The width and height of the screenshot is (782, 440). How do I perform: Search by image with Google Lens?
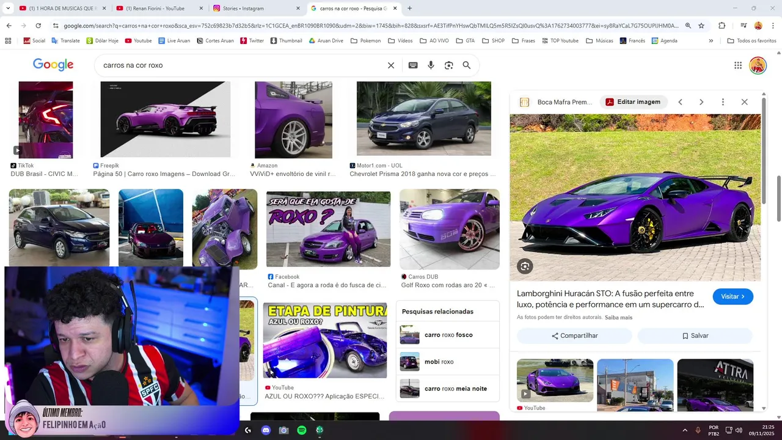448,65
